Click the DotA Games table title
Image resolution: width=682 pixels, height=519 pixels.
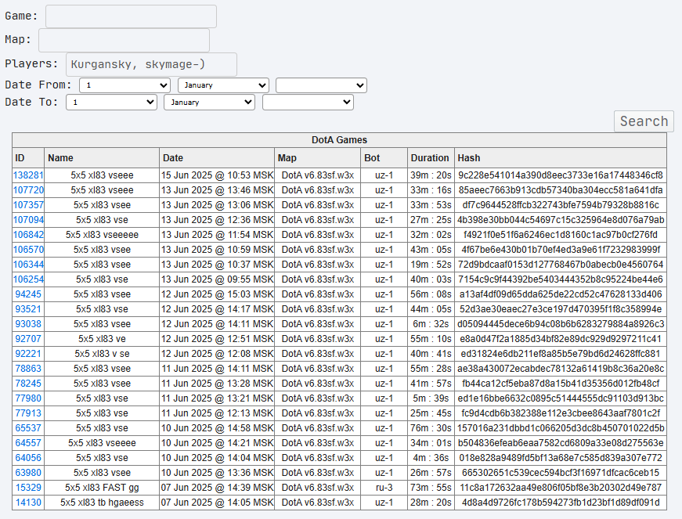(x=339, y=140)
